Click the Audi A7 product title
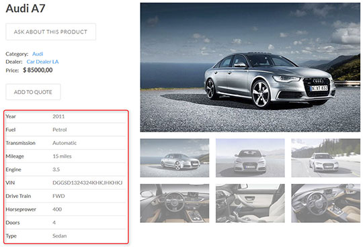This screenshot has width=363, height=247. coord(26,9)
